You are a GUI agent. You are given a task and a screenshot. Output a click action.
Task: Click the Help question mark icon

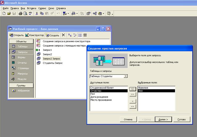click(109, 14)
